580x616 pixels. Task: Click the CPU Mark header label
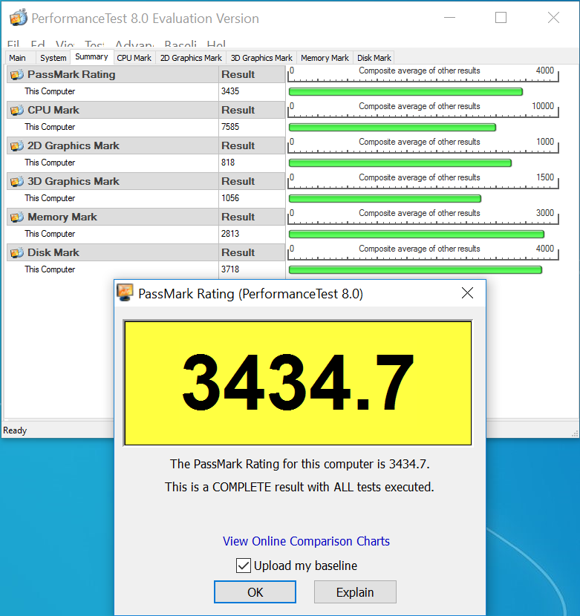tap(53, 110)
